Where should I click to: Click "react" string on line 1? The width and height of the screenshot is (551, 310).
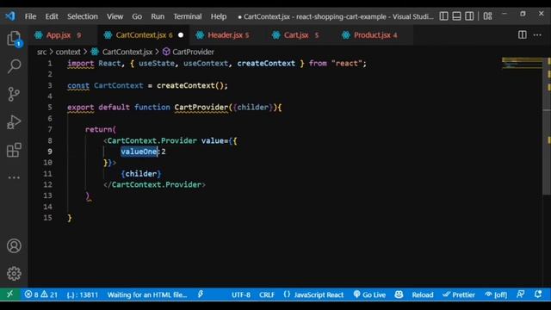tap(347, 63)
